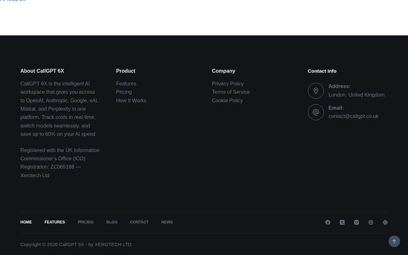This screenshot has width=408, height=255.
Task: Click the @ email icon
Action: pos(316,112)
